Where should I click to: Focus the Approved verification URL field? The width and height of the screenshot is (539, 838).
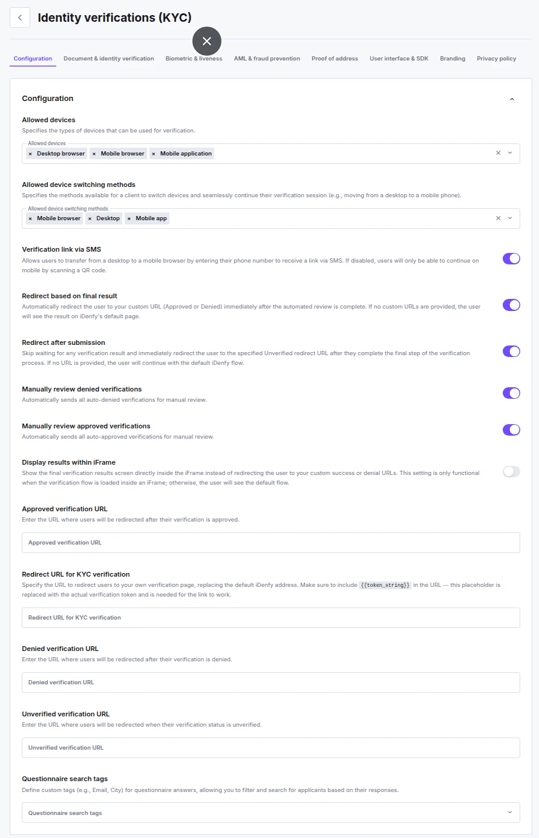click(271, 543)
